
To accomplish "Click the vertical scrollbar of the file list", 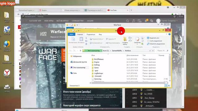I will tap(170, 68).
